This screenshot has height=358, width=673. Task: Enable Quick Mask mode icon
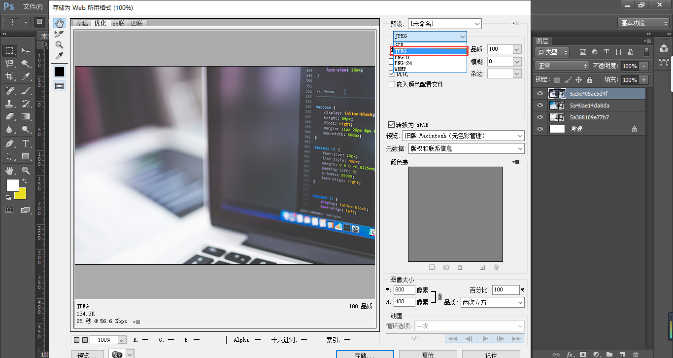pyautogui.click(x=9, y=210)
